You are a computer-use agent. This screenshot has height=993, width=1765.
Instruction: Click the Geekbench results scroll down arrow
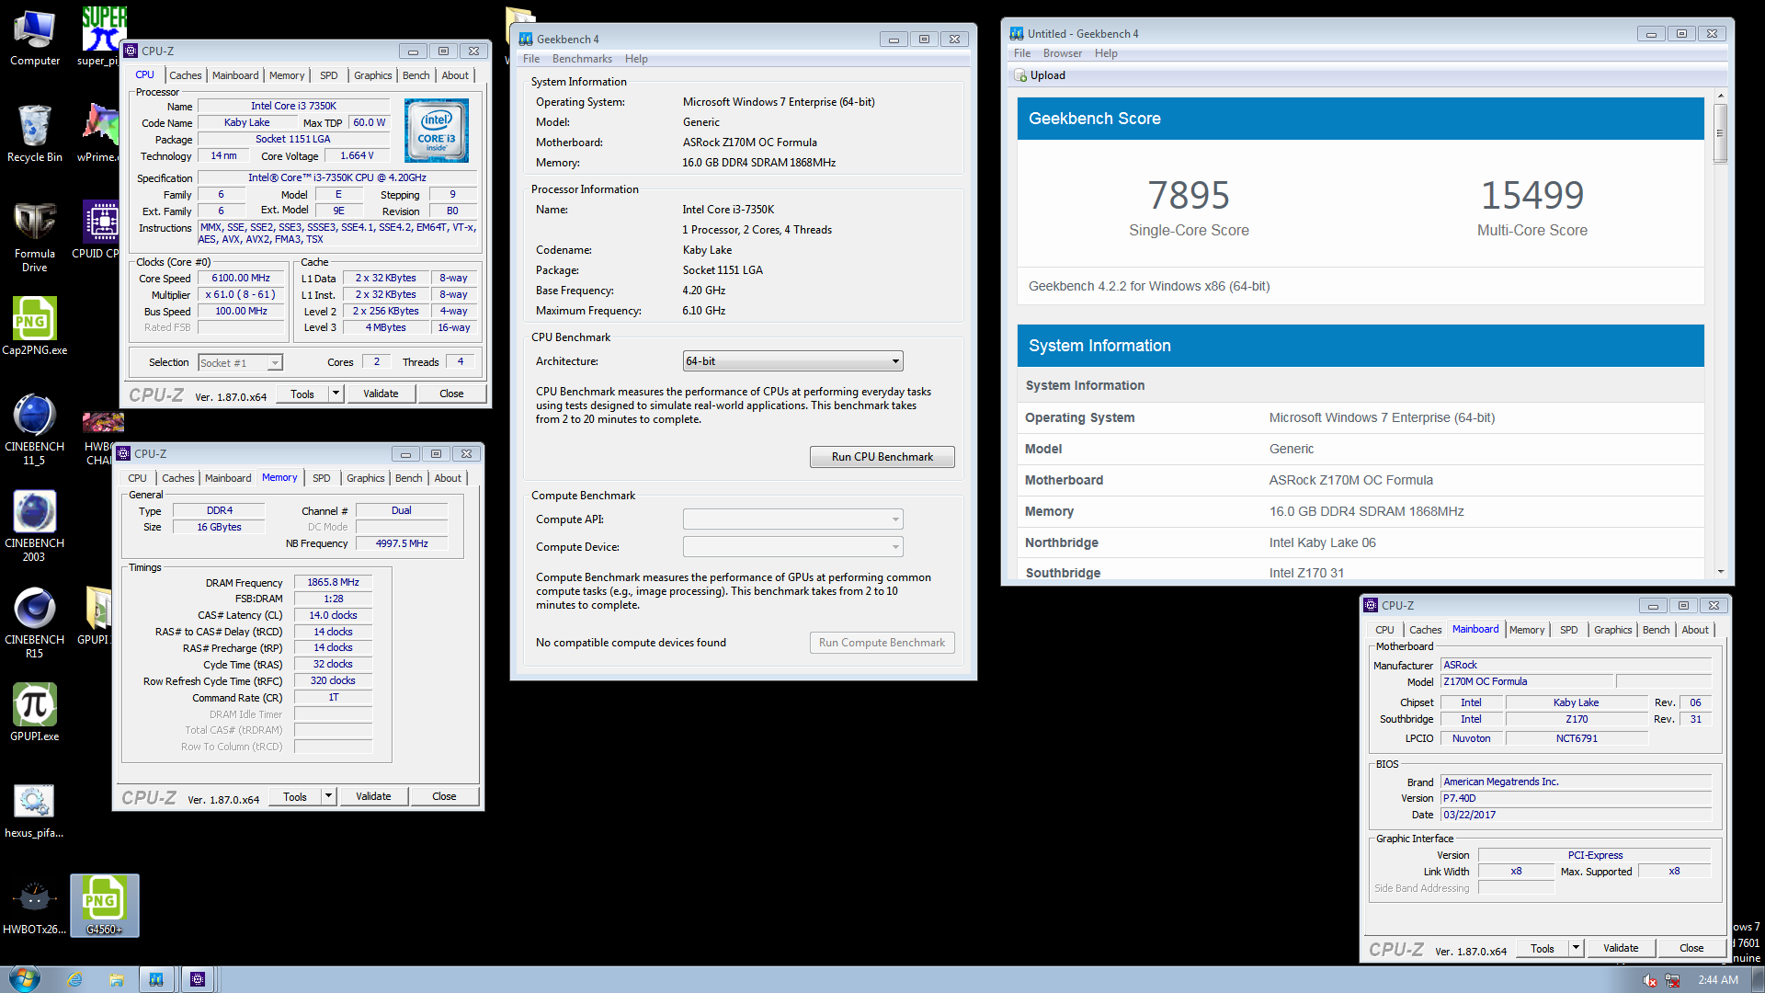point(1720,572)
